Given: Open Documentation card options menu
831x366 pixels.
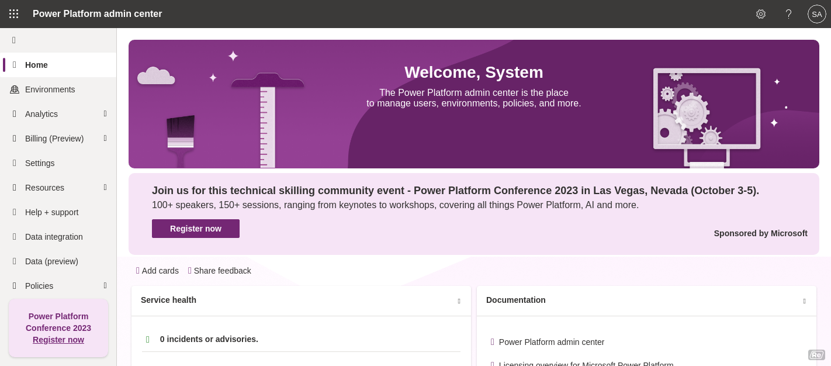Looking at the screenshot, I should pos(804,301).
